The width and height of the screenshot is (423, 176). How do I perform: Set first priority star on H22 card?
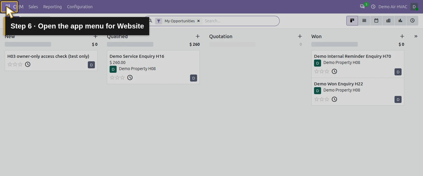(316, 99)
